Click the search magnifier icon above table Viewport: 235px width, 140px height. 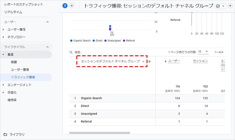pos(71,52)
